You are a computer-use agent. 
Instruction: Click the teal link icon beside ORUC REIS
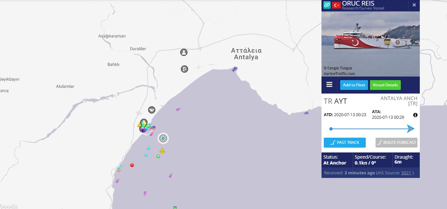point(327,5)
